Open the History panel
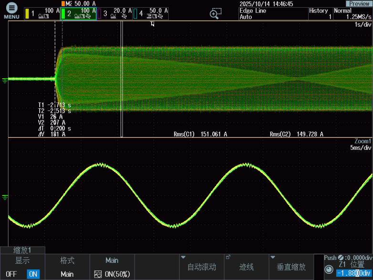Viewport: 373px width, 280px height. pyautogui.click(x=320, y=13)
